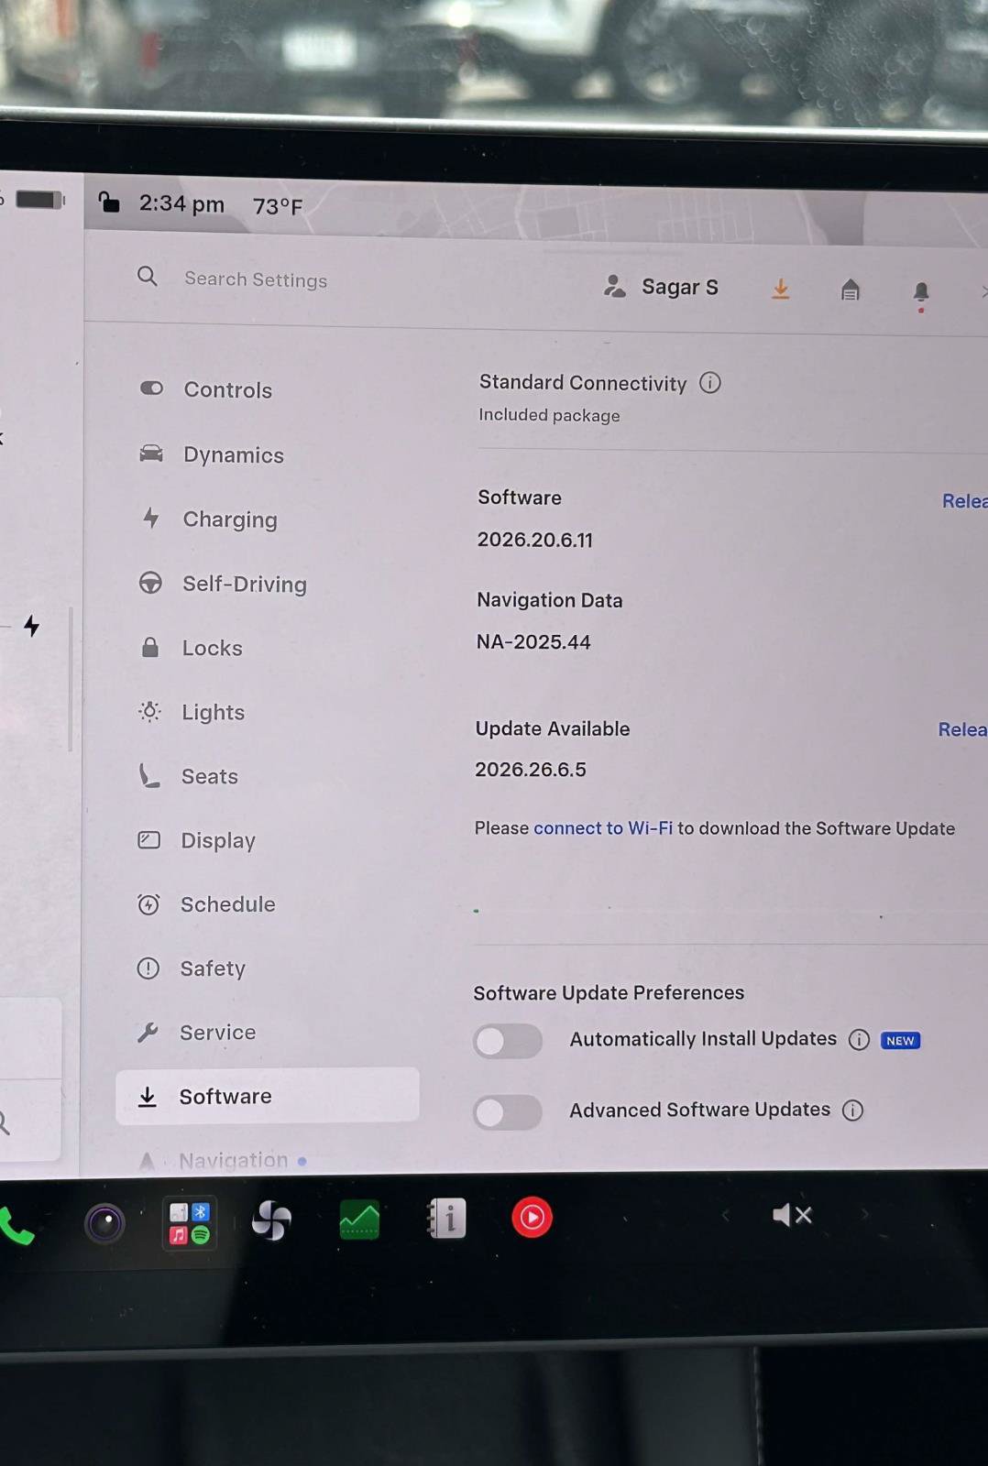The height and width of the screenshot is (1466, 988).
Task: Tap the orange software download icon
Action: tap(781, 290)
